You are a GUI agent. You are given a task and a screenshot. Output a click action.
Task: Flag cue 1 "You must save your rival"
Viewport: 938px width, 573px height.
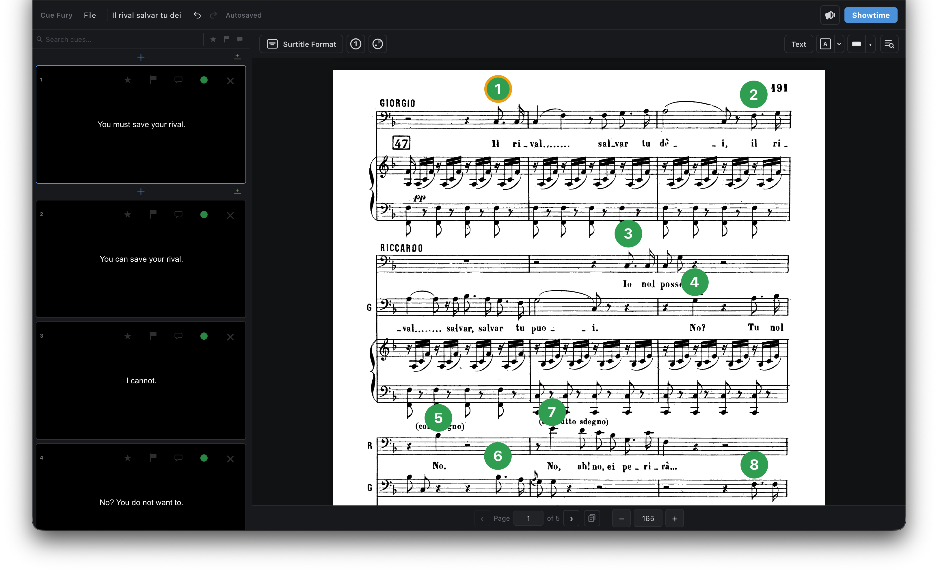pos(153,80)
